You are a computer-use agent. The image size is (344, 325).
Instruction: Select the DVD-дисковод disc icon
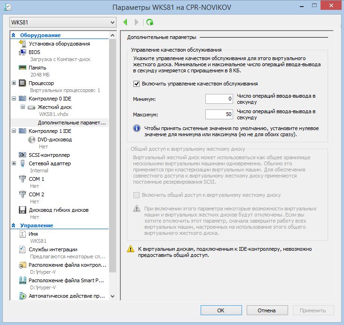point(32,139)
